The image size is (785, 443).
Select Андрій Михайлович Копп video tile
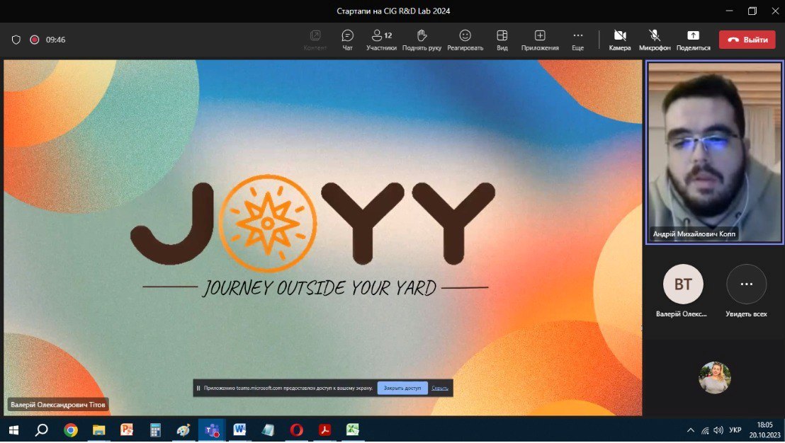click(x=714, y=152)
